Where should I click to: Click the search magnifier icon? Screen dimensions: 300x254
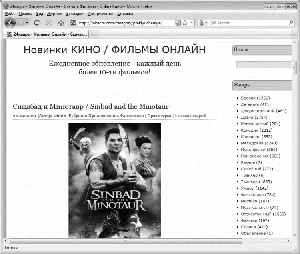click(x=291, y=23)
